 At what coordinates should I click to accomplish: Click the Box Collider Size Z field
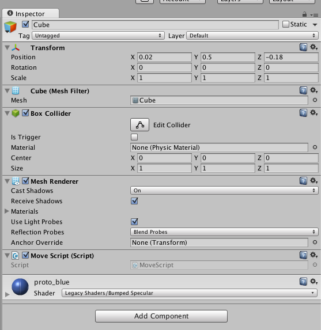click(291, 168)
